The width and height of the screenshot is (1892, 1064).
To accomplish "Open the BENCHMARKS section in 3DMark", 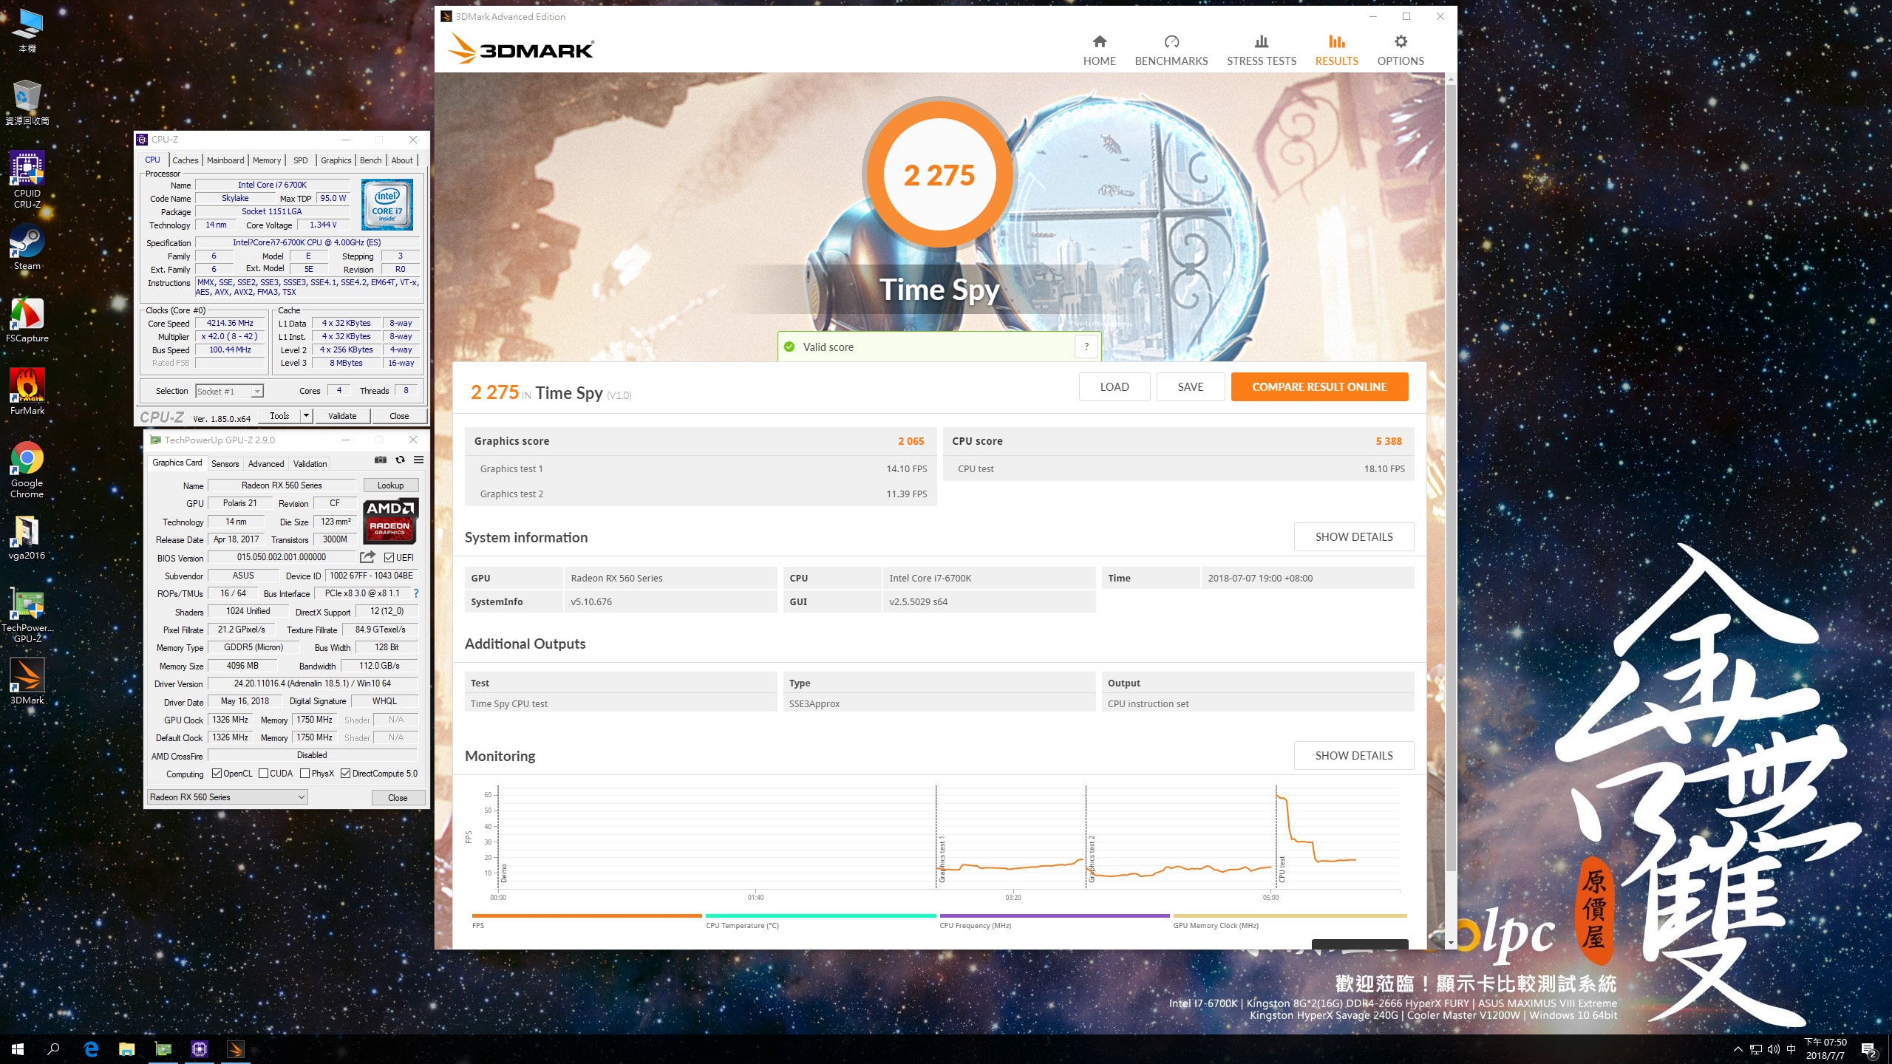I will pos(1171,50).
